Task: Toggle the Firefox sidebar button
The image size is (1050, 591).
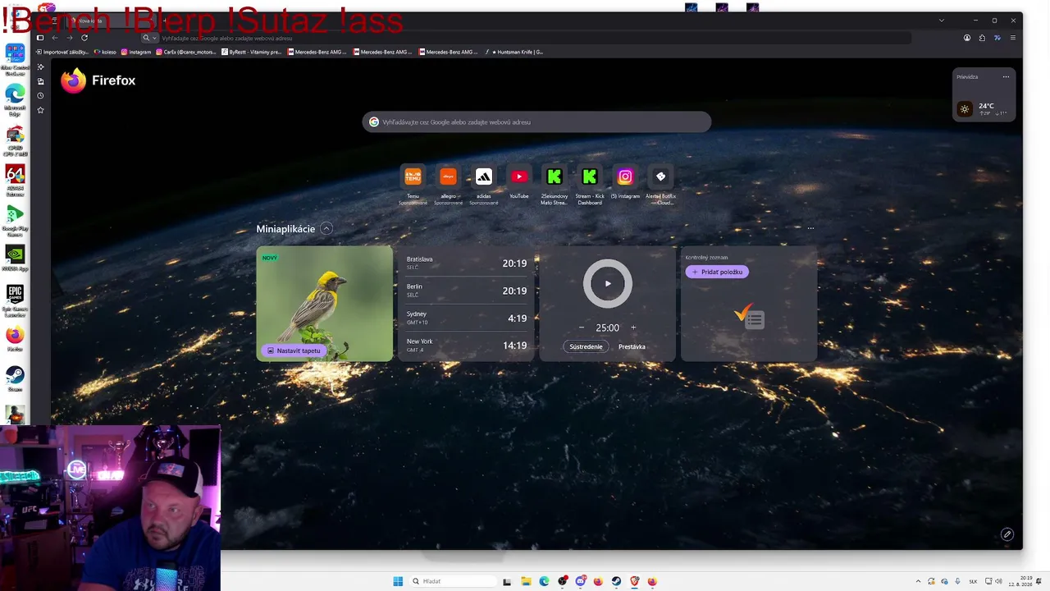Action: click(40, 38)
